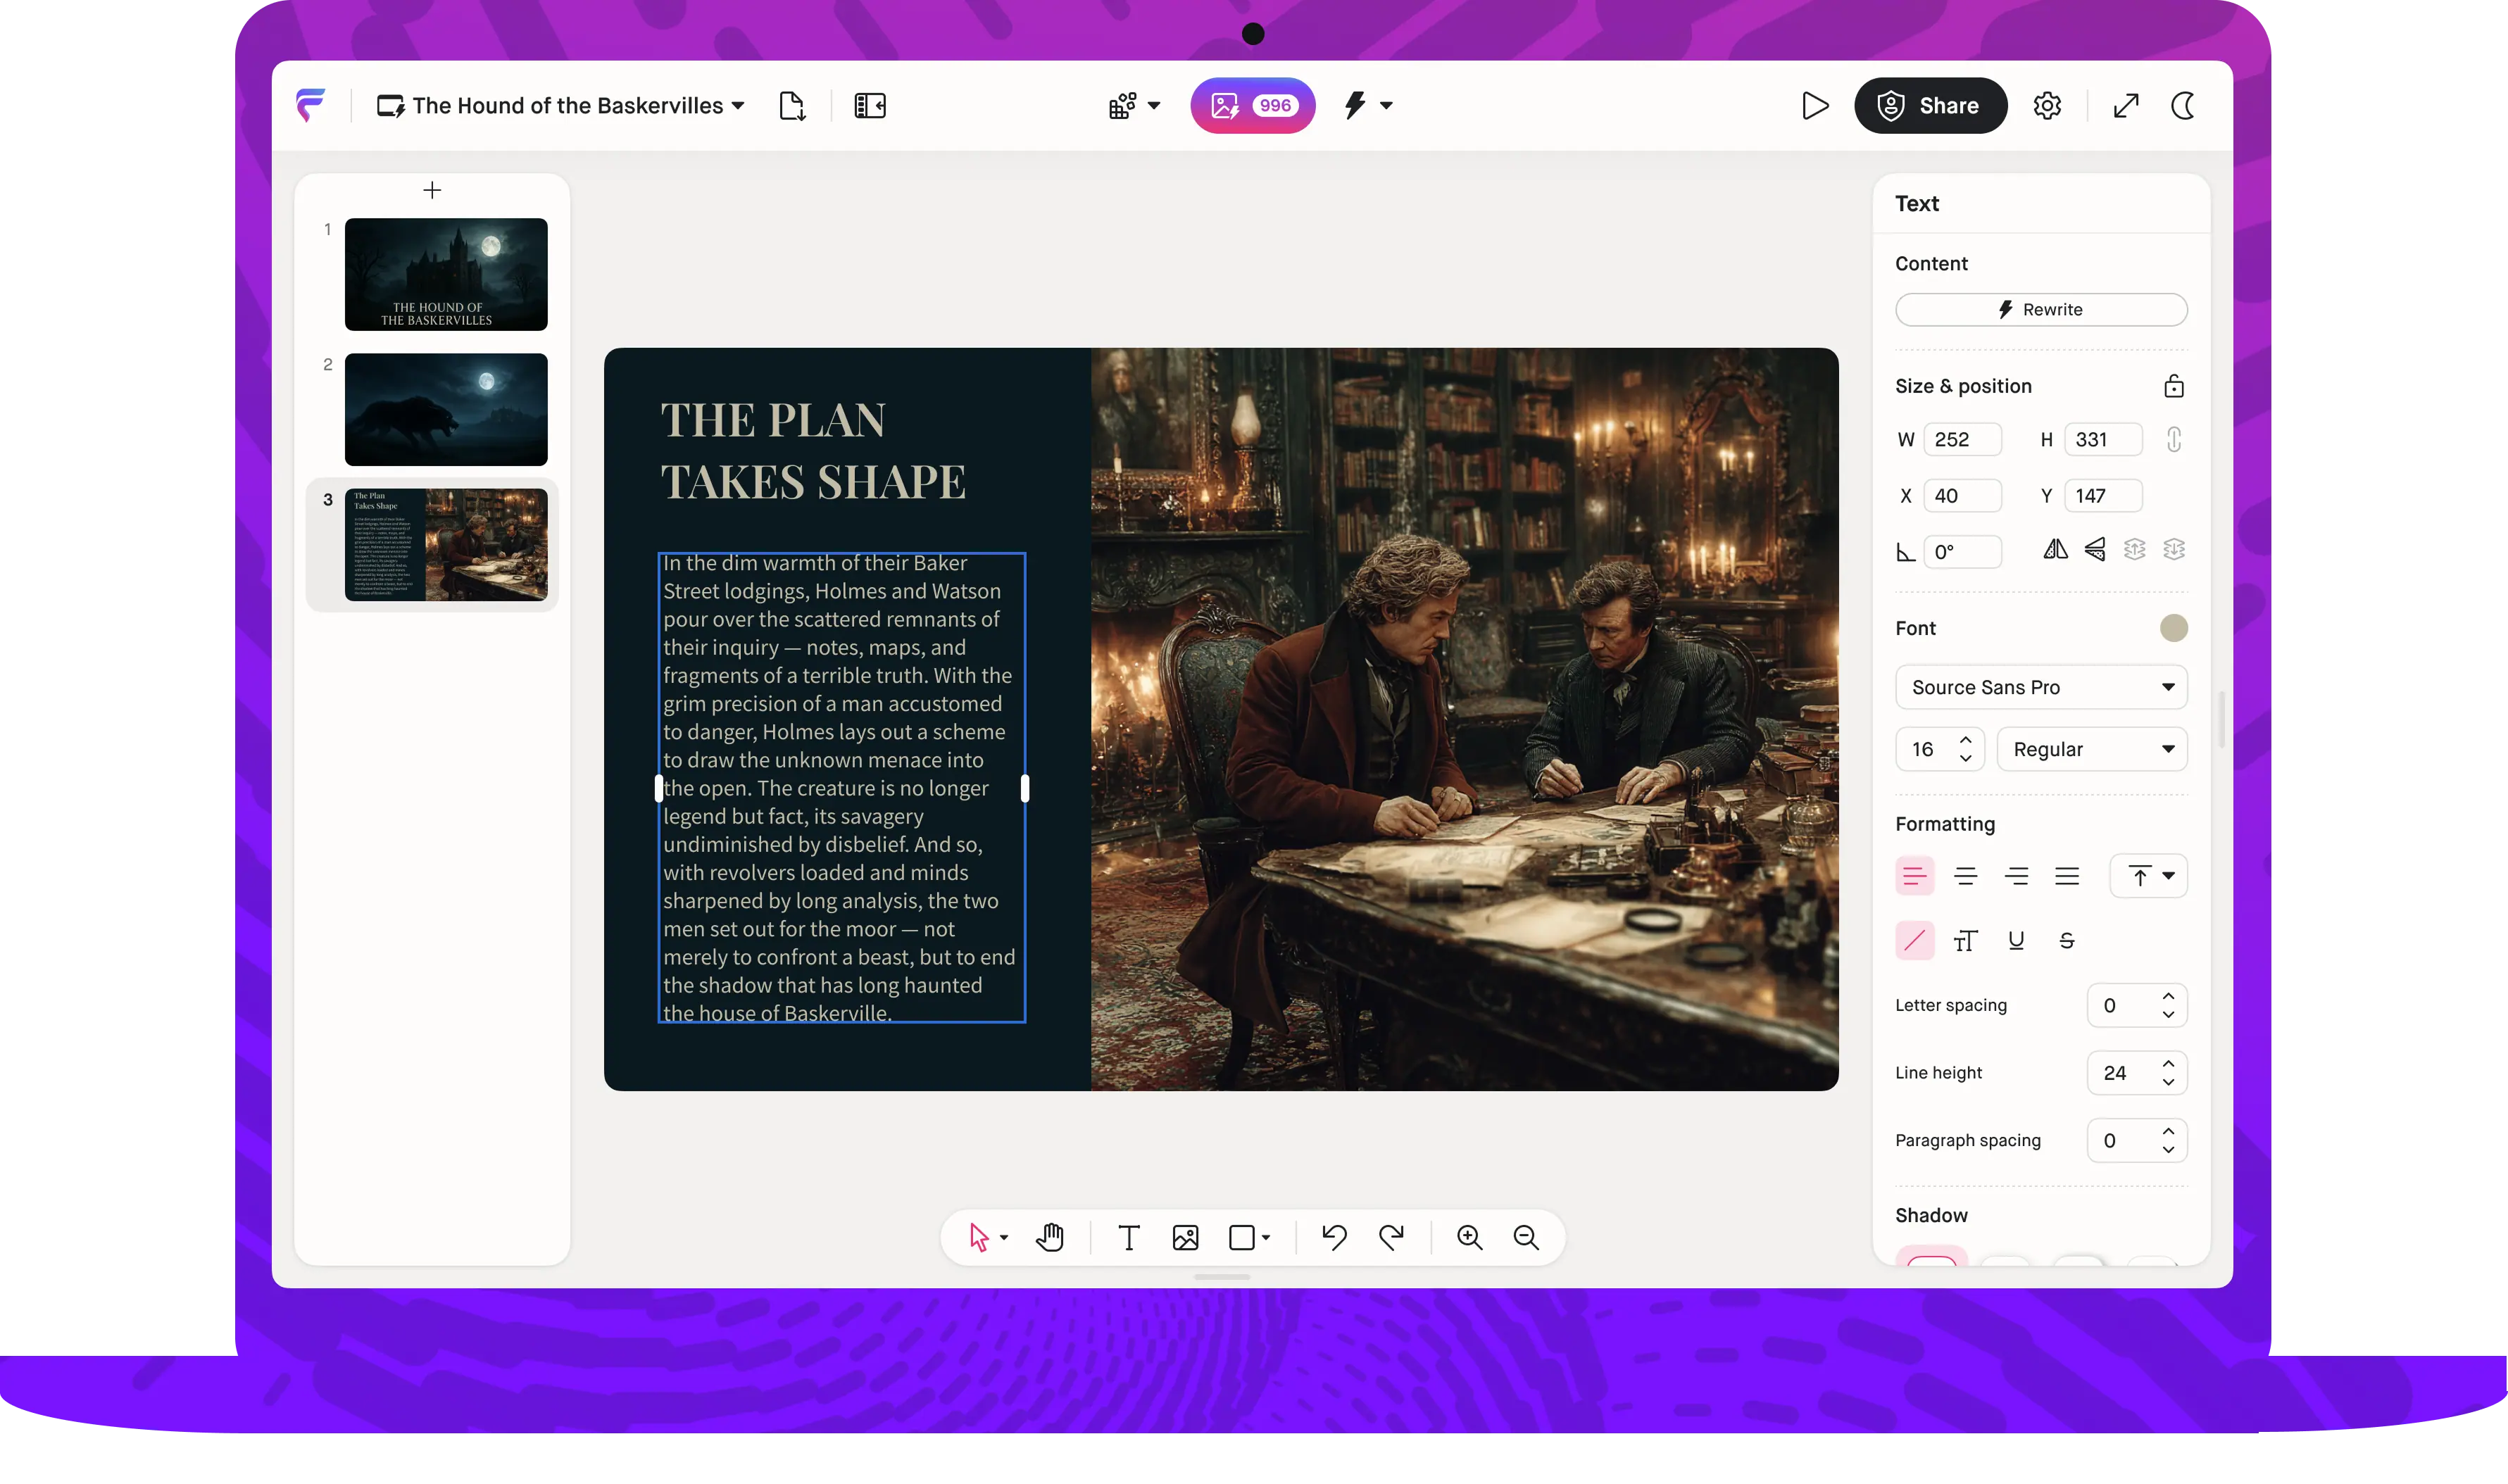Toggle the underline formatting

(x=2016, y=940)
